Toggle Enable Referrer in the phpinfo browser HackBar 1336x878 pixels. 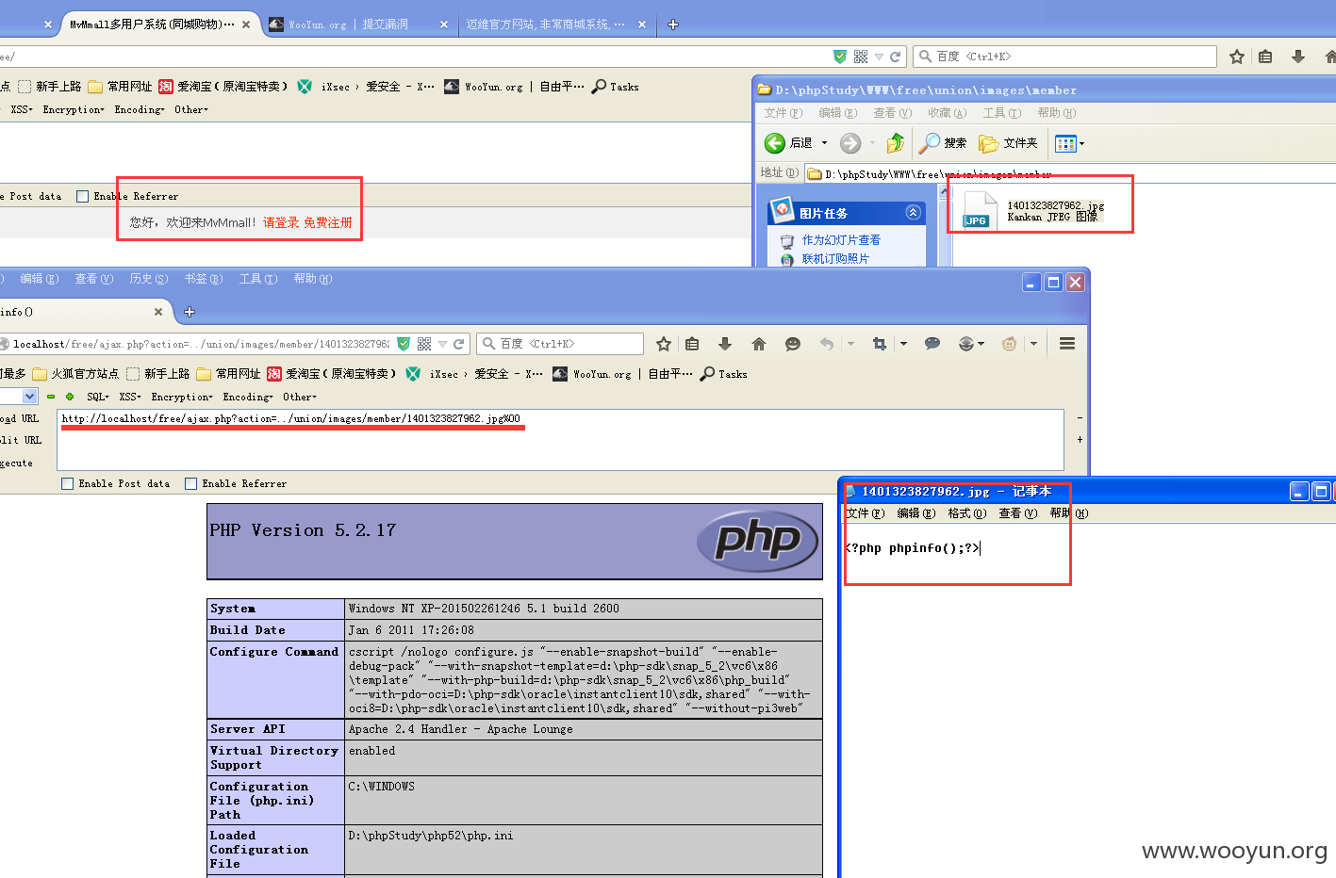pyautogui.click(x=190, y=483)
